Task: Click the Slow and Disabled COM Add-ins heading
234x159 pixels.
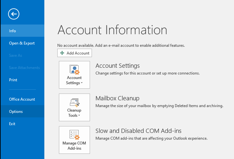Action: (138, 131)
